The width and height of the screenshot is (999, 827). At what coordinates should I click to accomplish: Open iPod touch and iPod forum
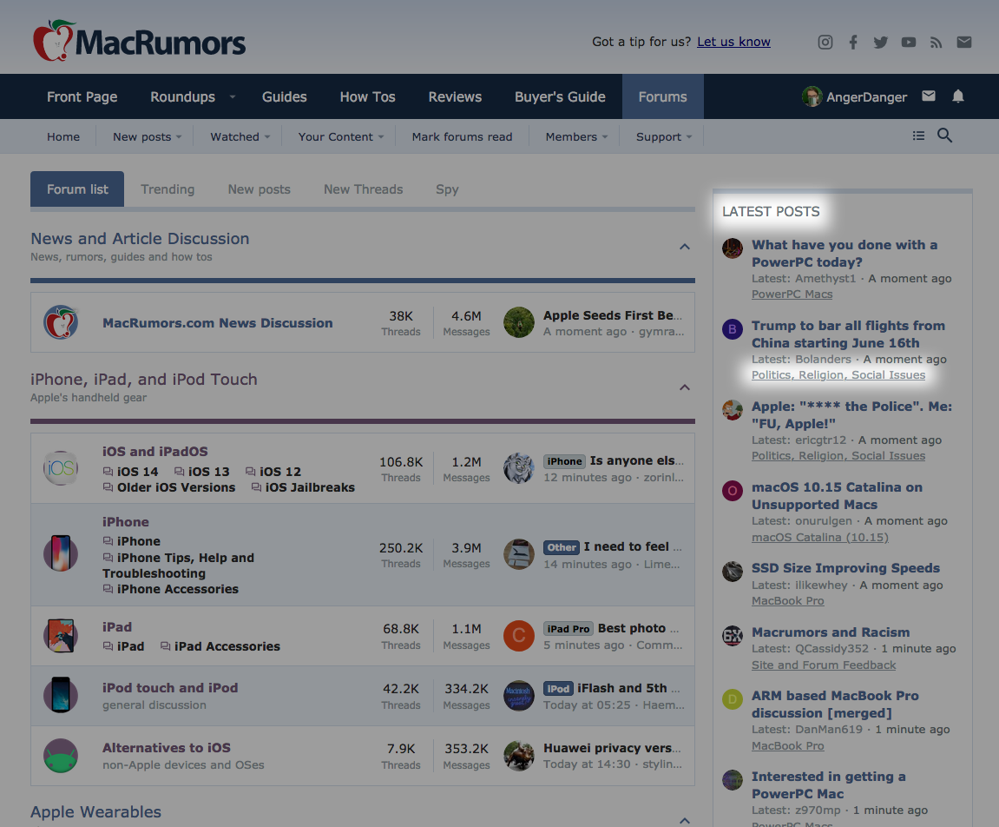[170, 688]
